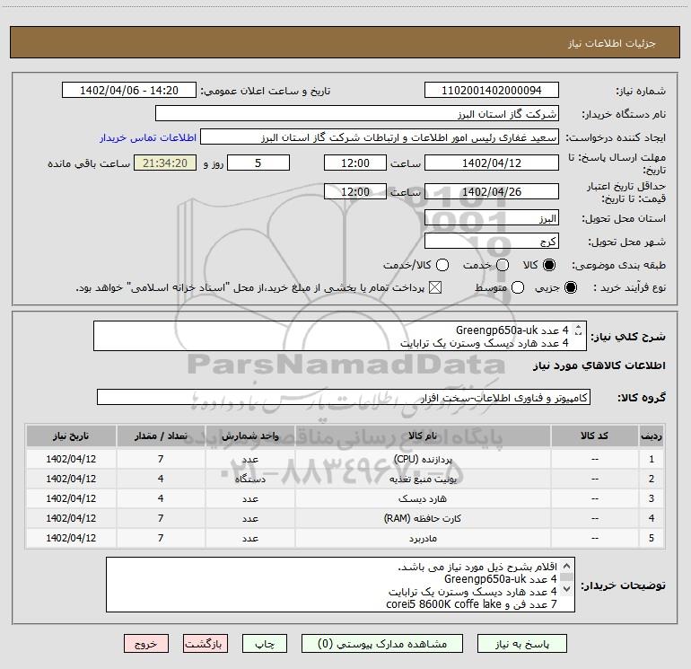Click the remaining days field showing 5

click(x=258, y=163)
